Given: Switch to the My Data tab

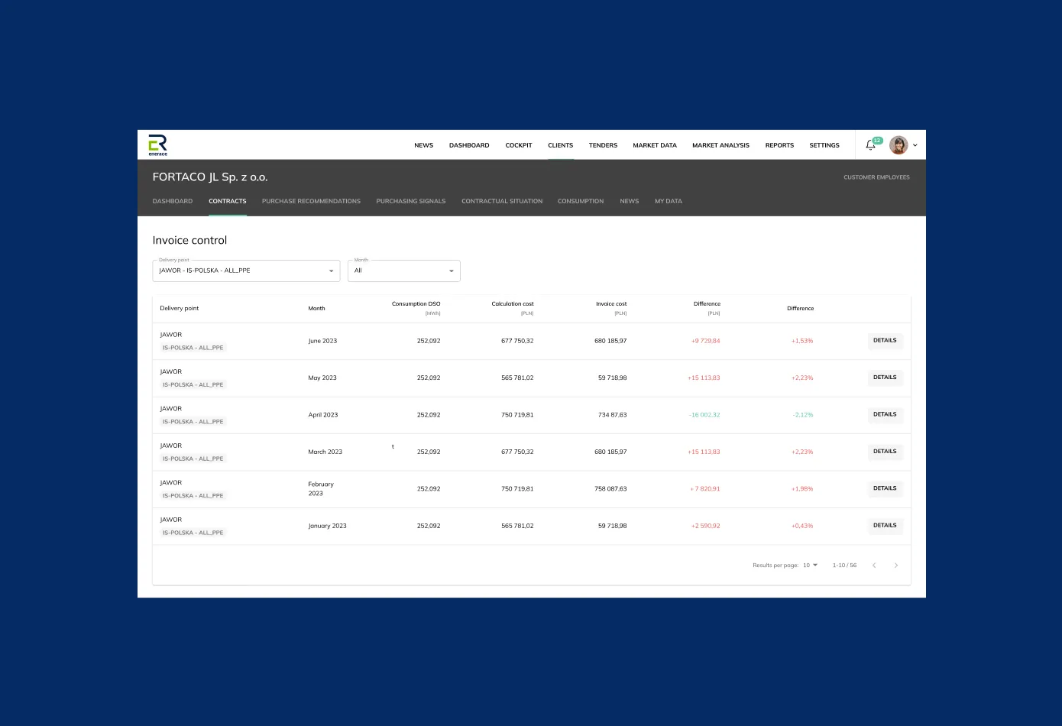Looking at the screenshot, I should tap(669, 201).
